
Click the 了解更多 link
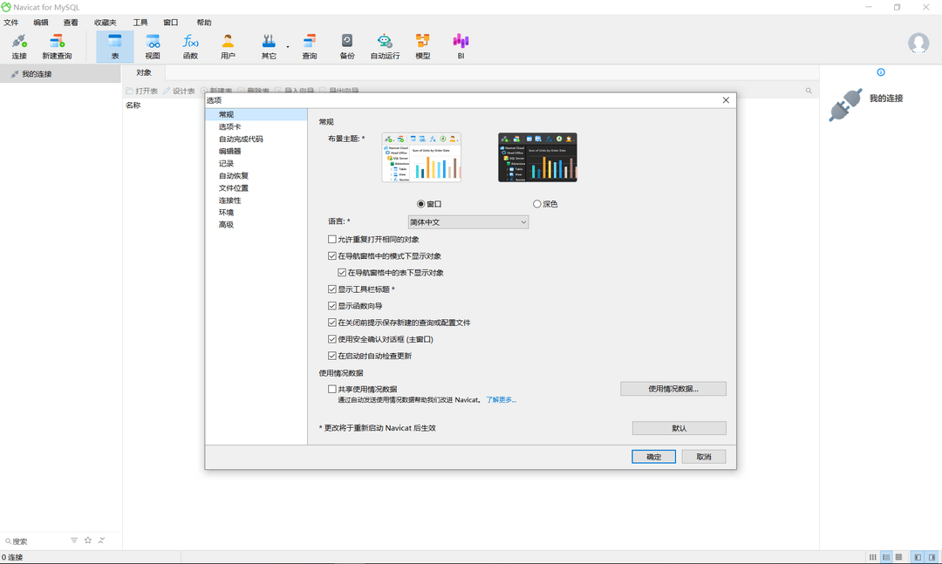pyautogui.click(x=502, y=398)
